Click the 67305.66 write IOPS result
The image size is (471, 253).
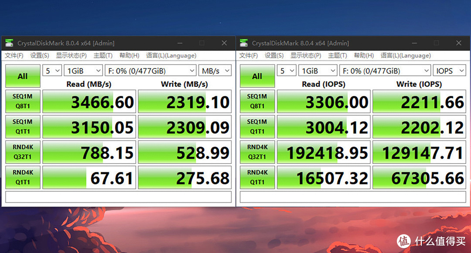tap(420, 178)
